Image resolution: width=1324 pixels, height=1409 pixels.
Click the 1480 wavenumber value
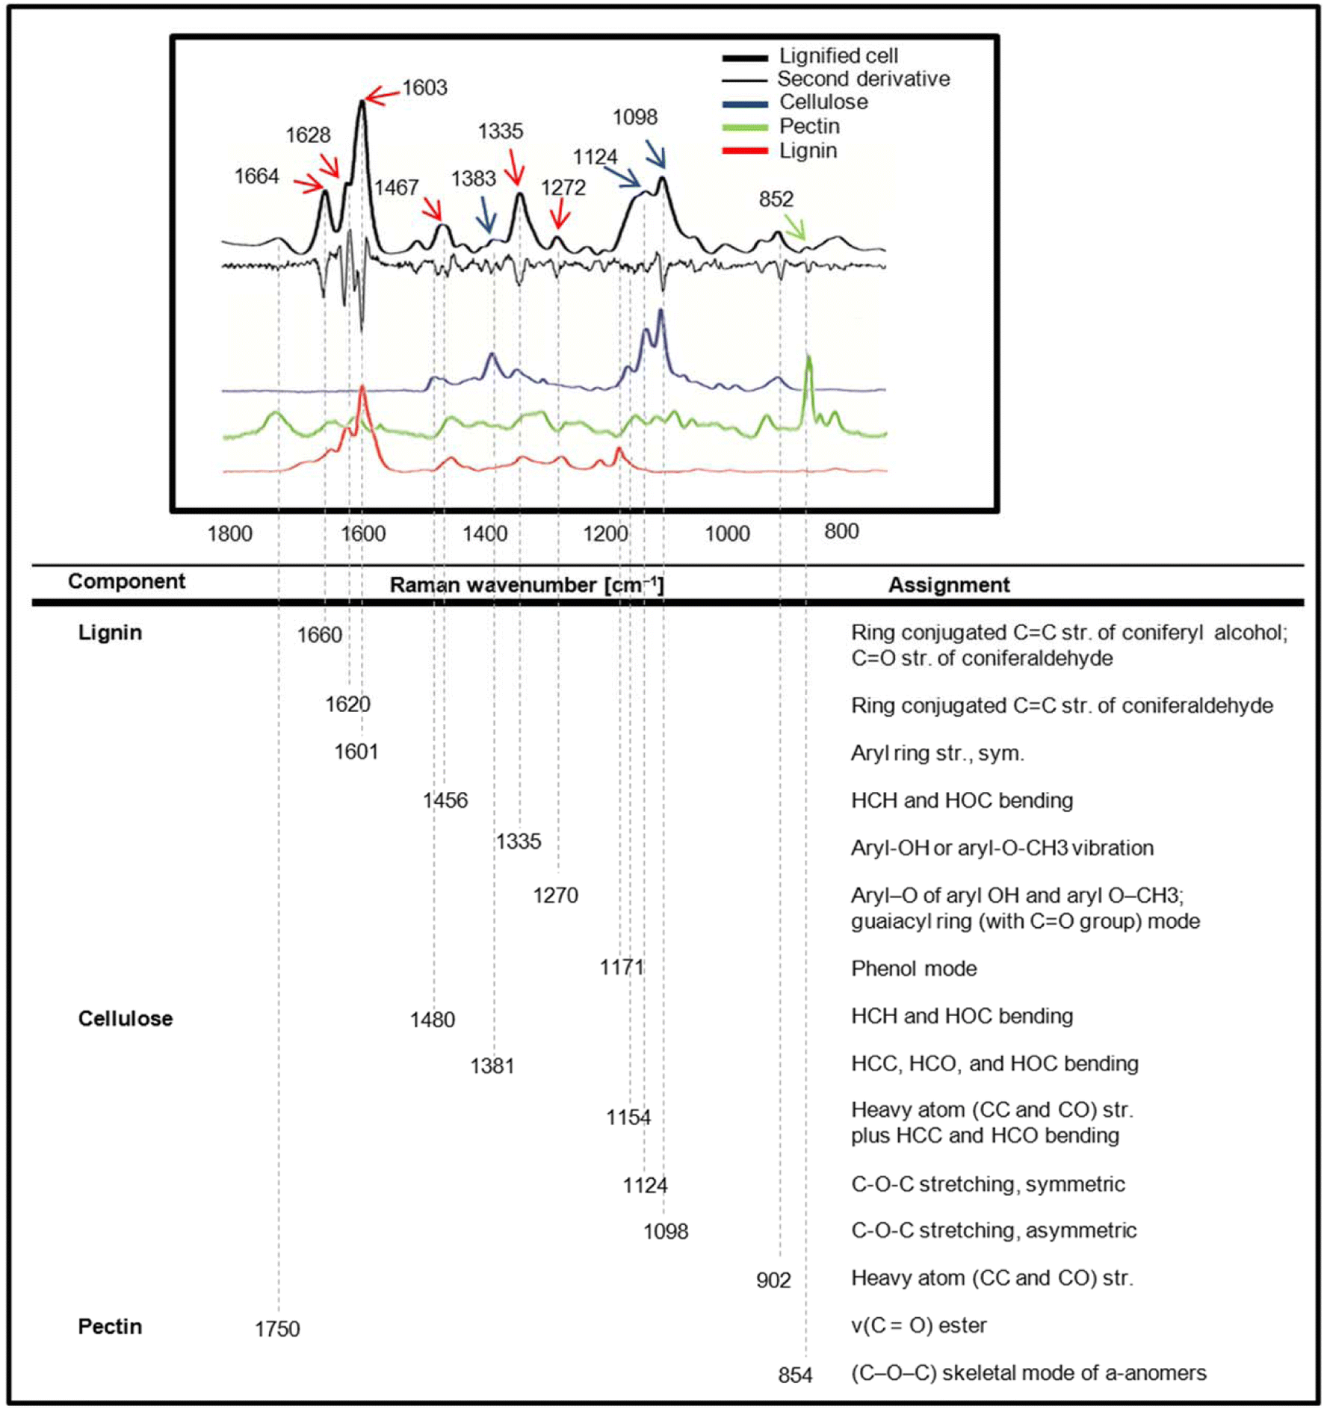(432, 1020)
